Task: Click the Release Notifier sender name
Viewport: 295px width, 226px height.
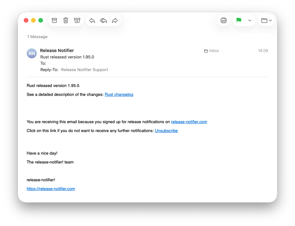Action: pyautogui.click(x=57, y=50)
